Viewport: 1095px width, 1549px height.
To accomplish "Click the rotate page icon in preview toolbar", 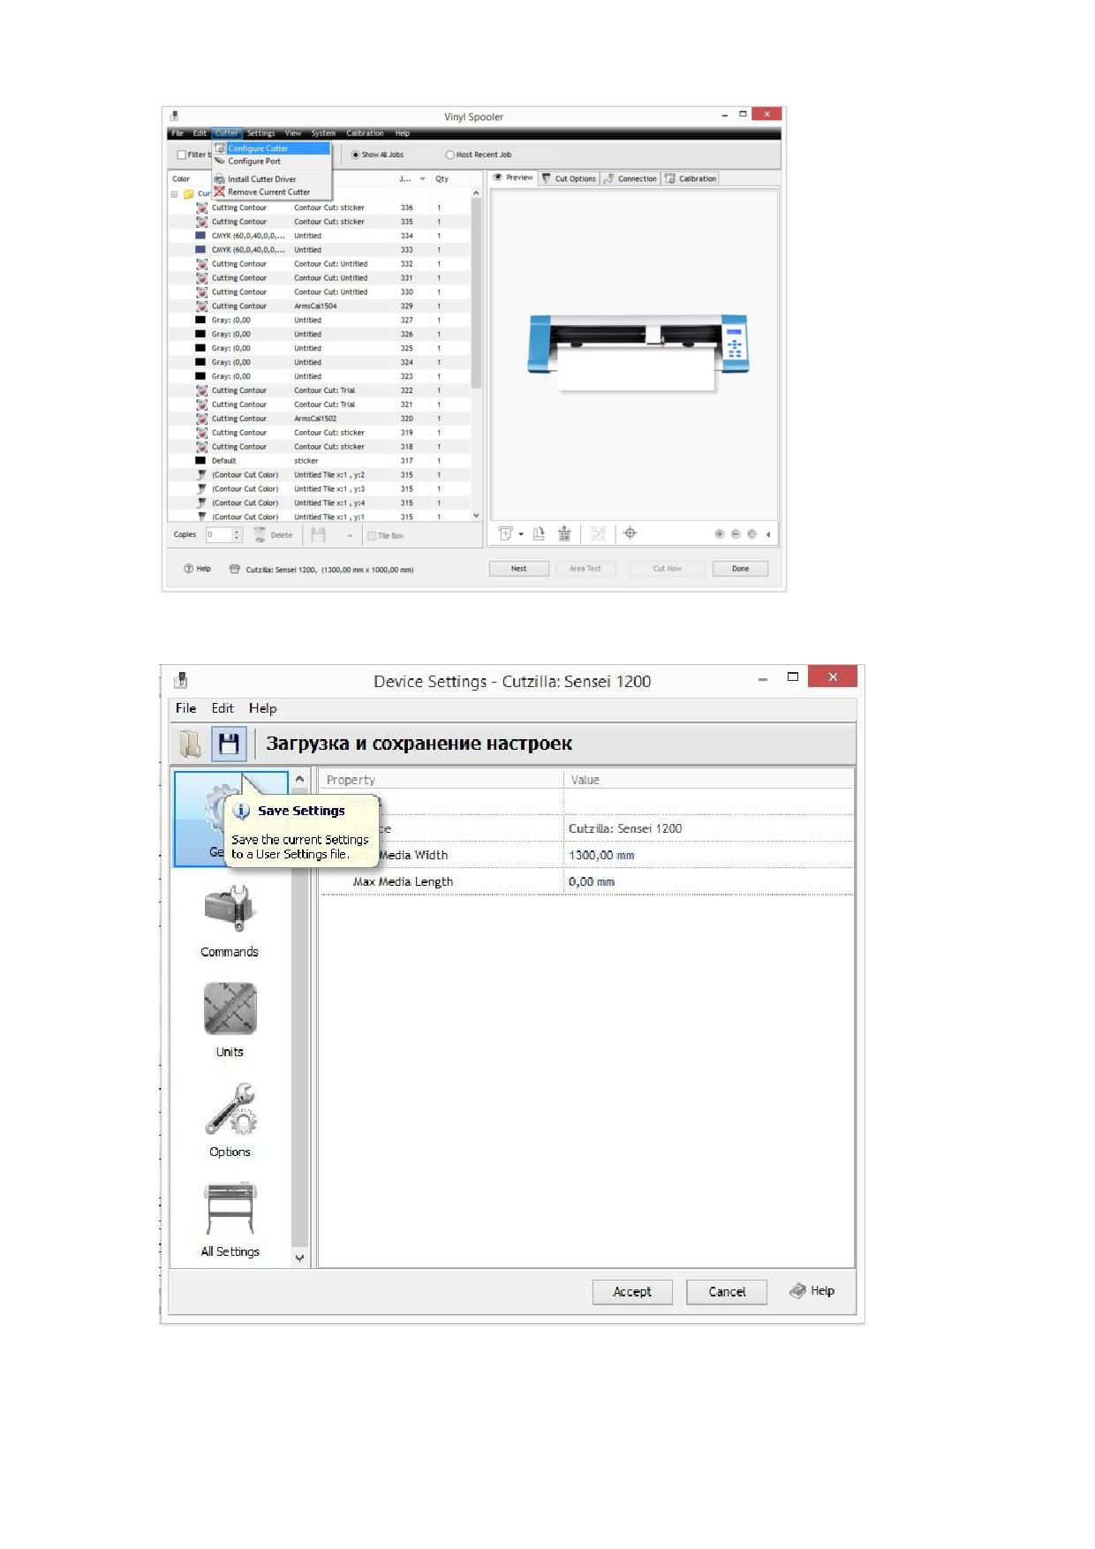I will coord(539,533).
